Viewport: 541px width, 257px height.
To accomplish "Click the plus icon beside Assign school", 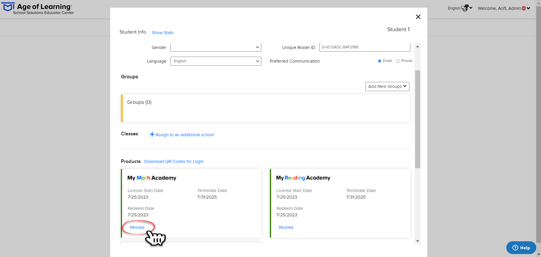I will (152, 134).
